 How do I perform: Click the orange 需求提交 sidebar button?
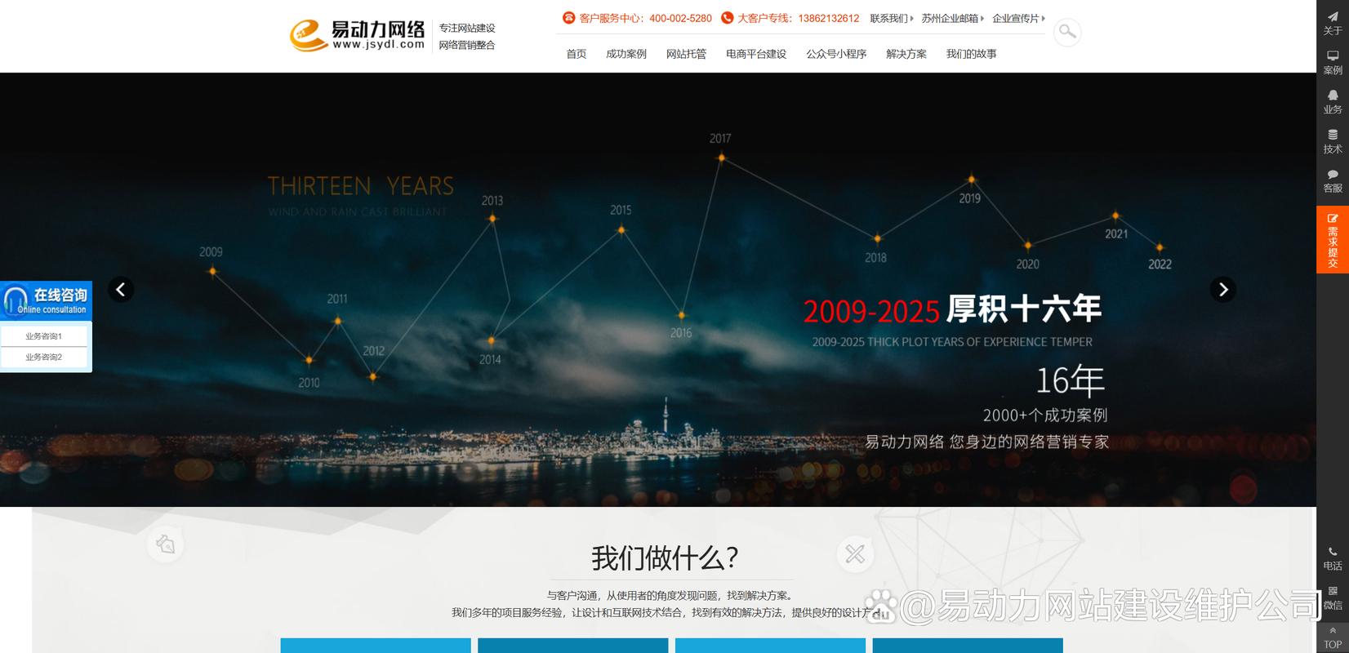[1333, 240]
